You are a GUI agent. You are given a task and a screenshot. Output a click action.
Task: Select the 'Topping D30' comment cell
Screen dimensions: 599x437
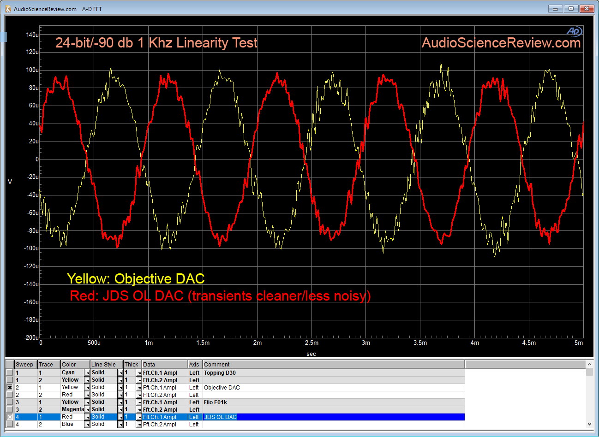[334, 373]
